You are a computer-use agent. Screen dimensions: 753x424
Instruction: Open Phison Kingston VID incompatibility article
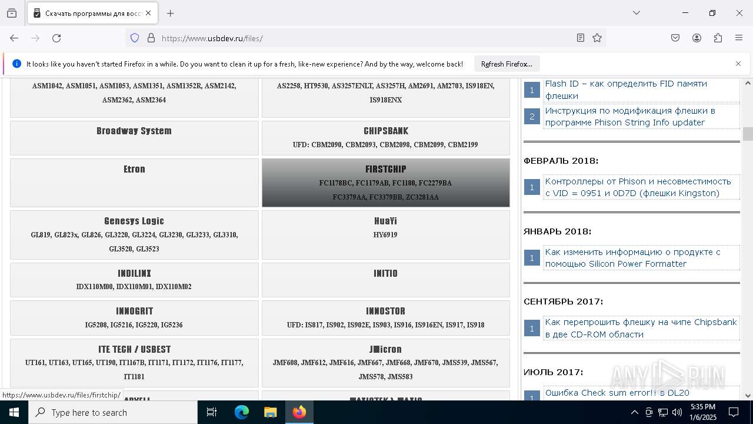pyautogui.click(x=638, y=187)
